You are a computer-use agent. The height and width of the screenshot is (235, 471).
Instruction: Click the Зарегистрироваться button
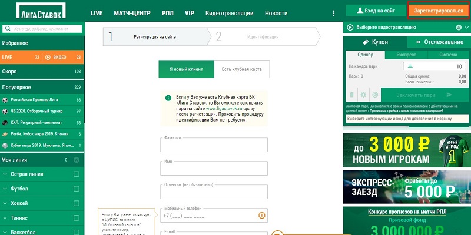439,11
